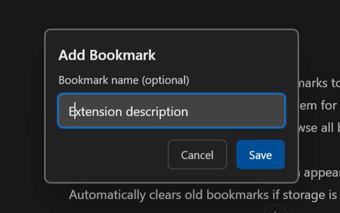The image size is (340, 213).
Task: Focus the Bookmark name input field
Action: [x=171, y=111]
